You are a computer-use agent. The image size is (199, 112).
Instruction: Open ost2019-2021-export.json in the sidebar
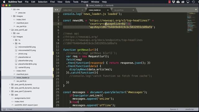26,105
